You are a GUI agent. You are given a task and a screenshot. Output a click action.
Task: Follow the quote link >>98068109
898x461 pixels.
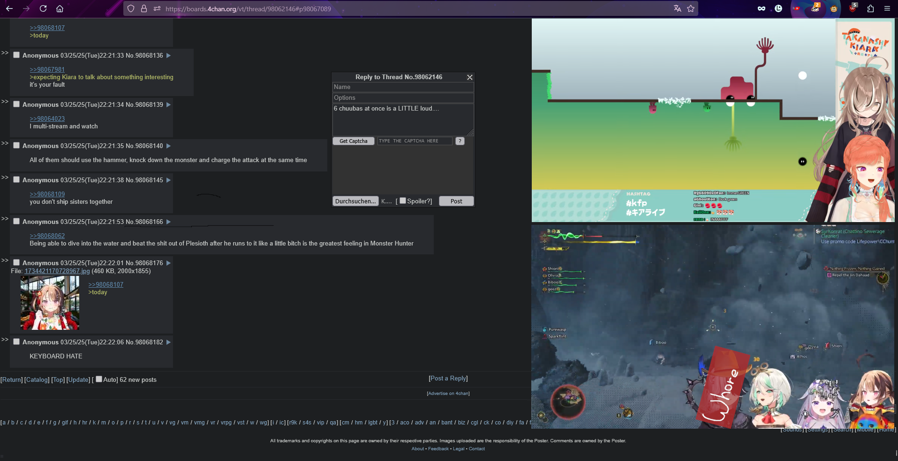(47, 194)
